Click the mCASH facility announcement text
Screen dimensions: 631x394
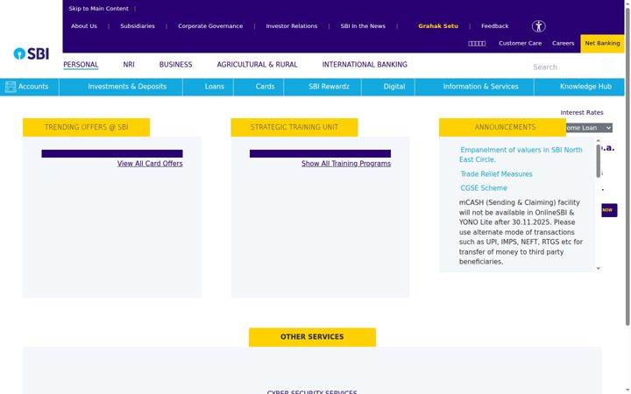coord(521,232)
